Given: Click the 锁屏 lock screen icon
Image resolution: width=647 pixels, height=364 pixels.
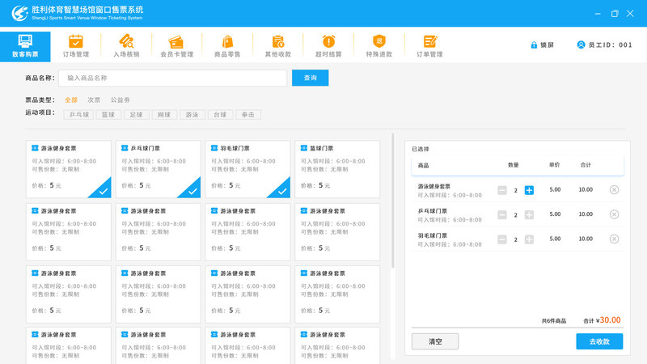Looking at the screenshot, I should click(x=534, y=45).
